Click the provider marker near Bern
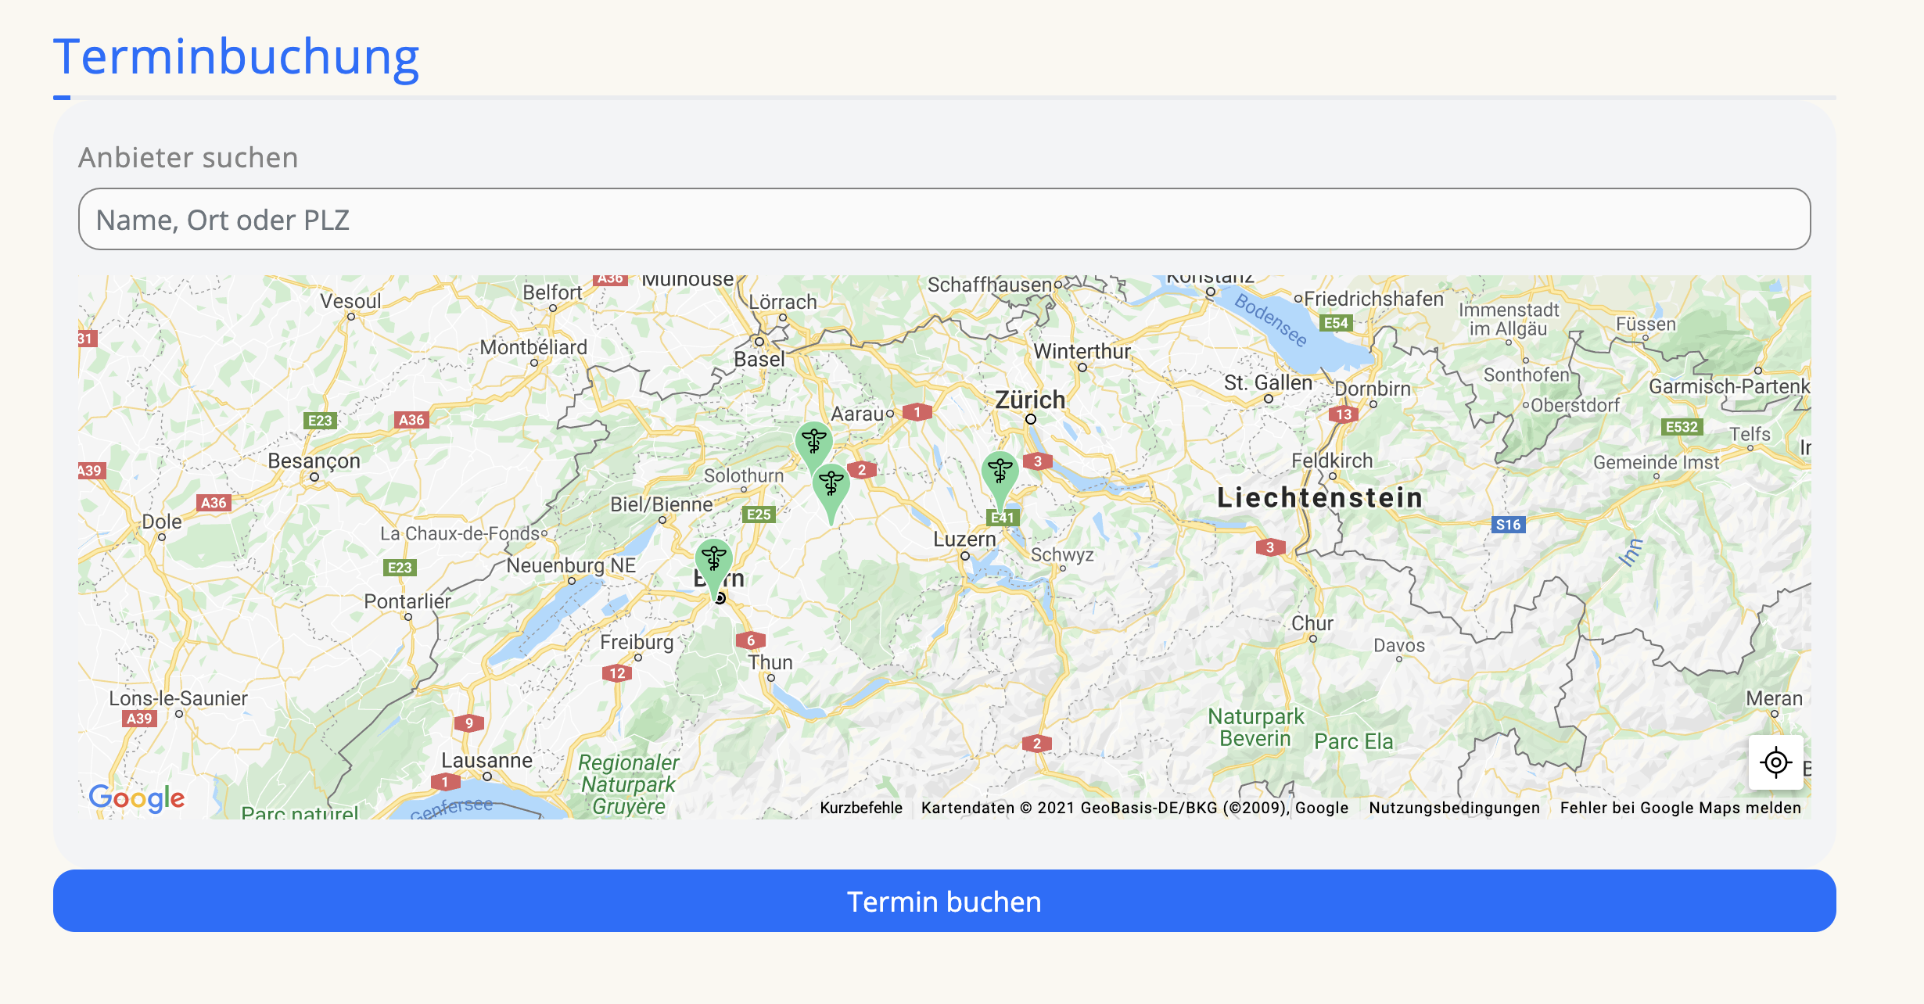 (713, 568)
